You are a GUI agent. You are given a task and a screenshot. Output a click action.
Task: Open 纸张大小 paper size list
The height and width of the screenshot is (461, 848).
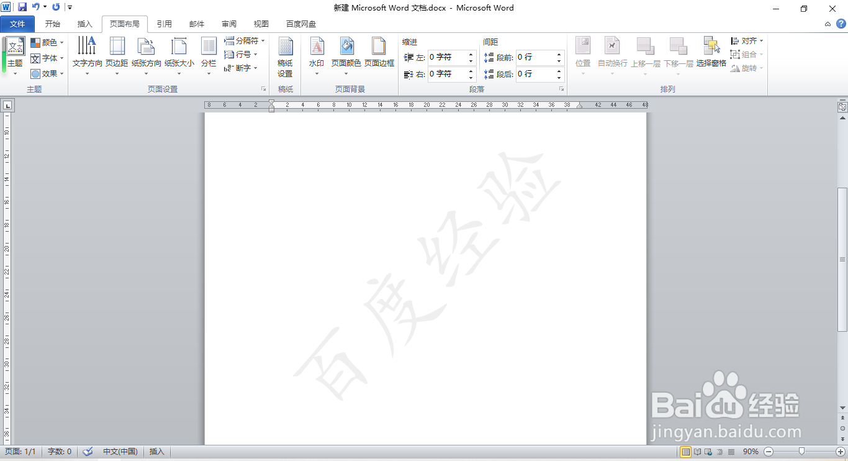click(x=179, y=57)
